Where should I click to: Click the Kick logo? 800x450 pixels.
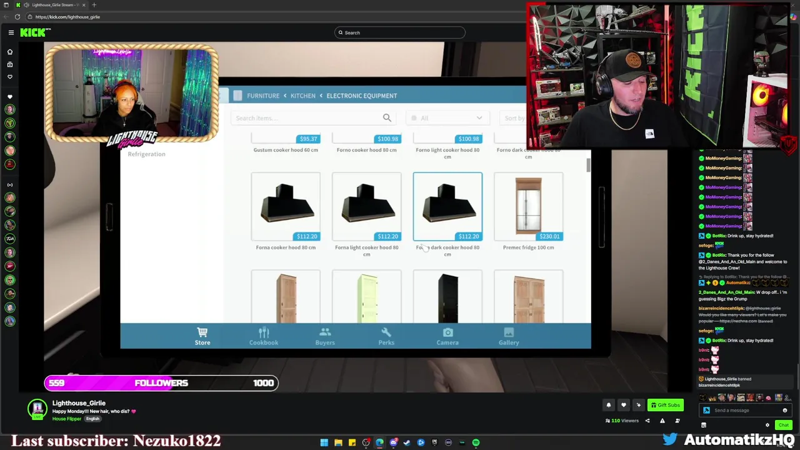point(35,32)
